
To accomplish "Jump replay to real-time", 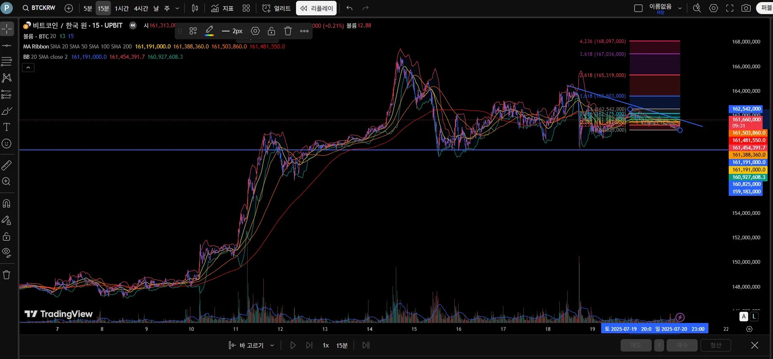I will point(366,345).
